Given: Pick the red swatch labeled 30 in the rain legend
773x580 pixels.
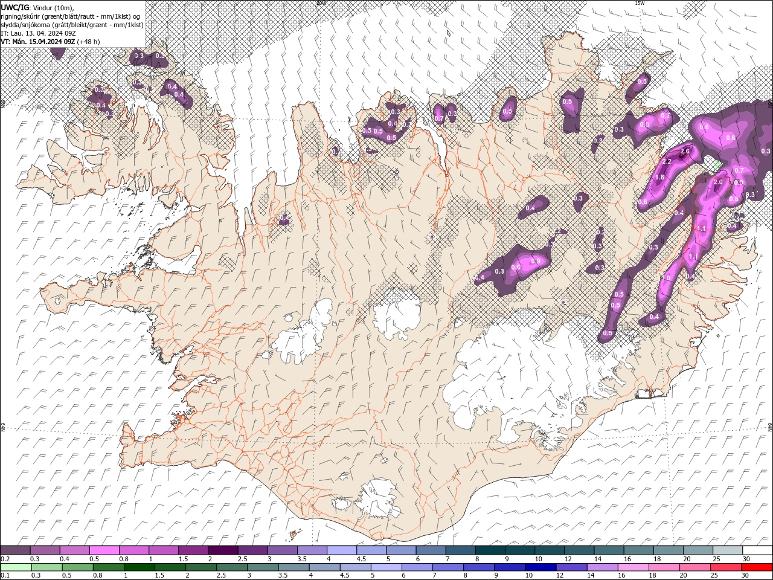Looking at the screenshot, I should pos(757,567).
